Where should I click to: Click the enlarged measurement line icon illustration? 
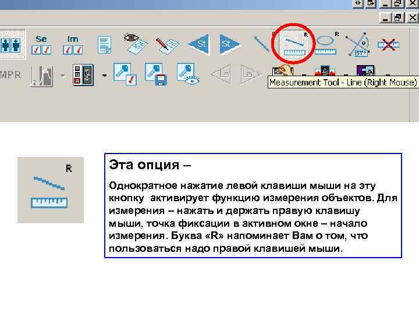[x=51, y=190]
